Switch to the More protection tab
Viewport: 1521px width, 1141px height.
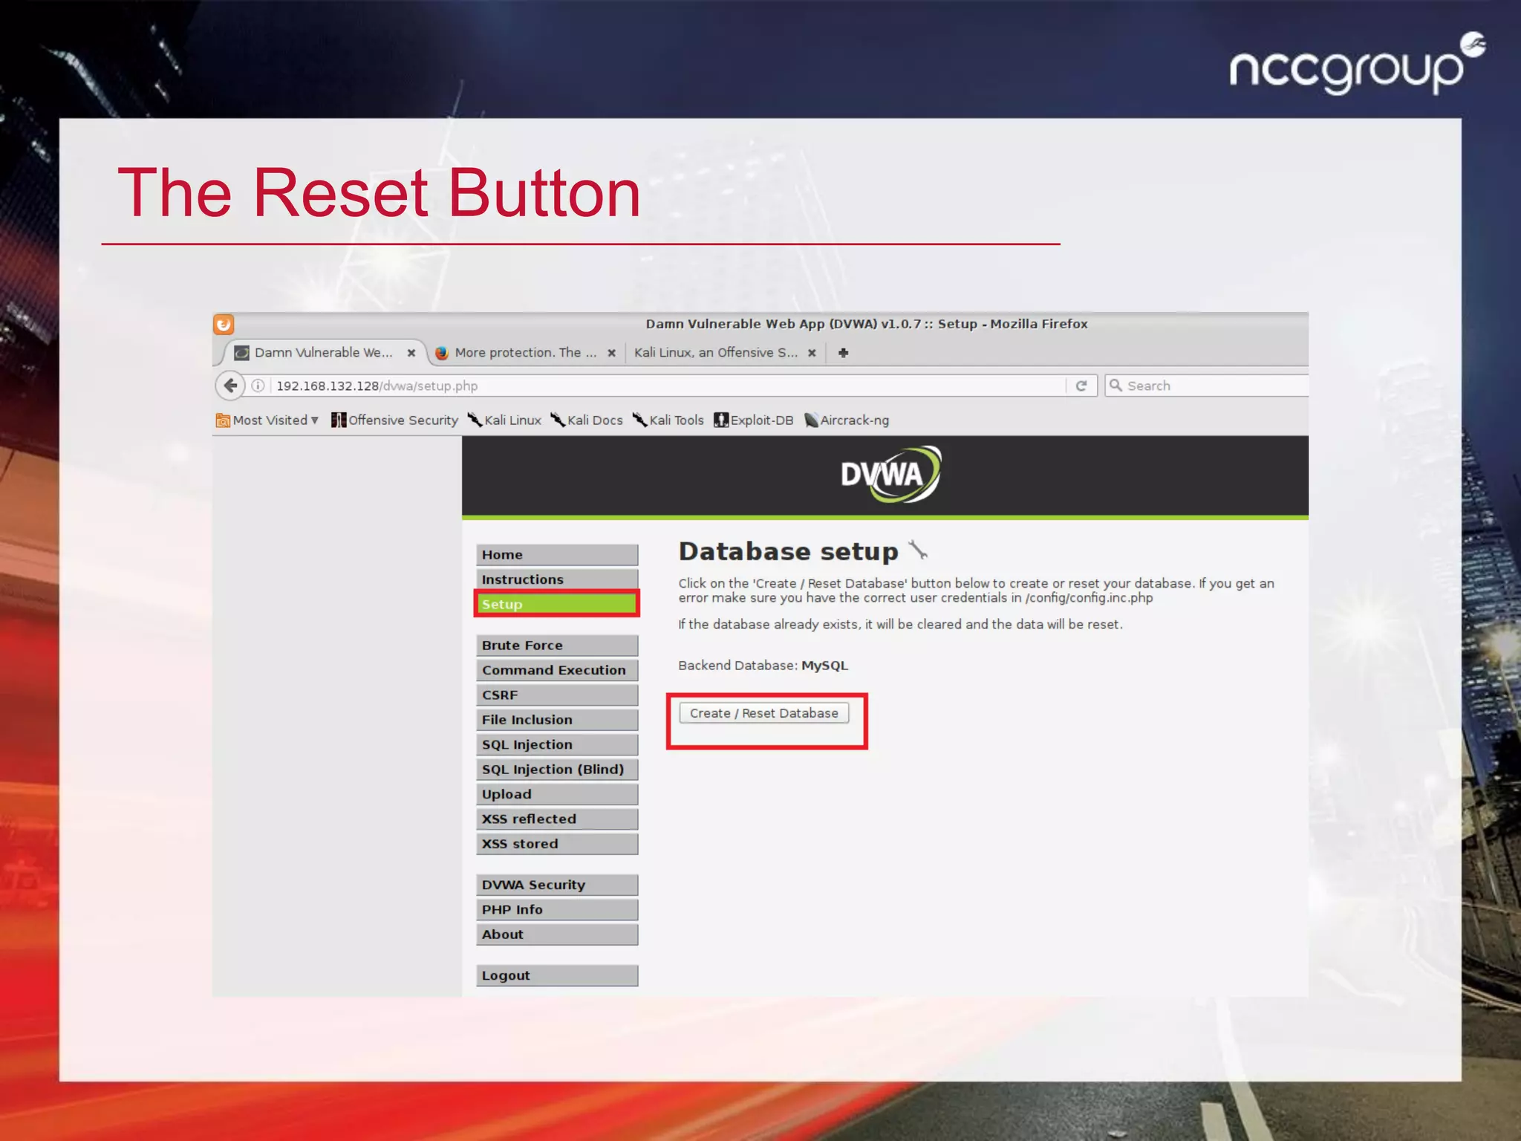point(526,353)
